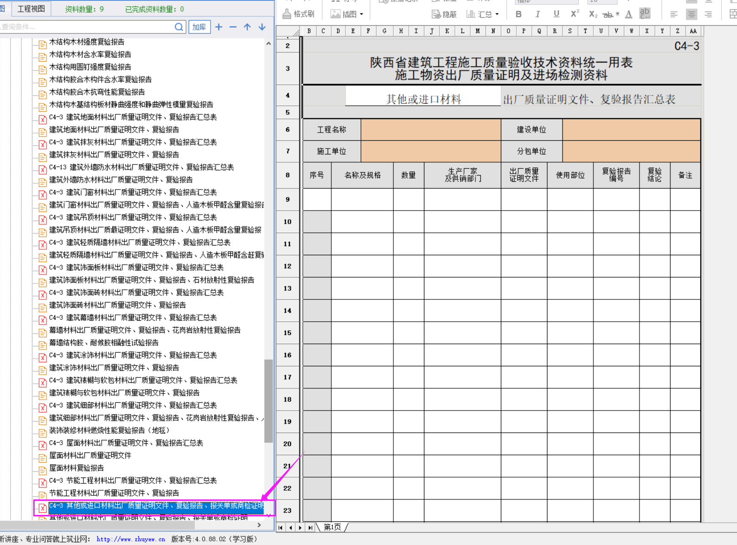This screenshot has height=545, width=737.
Task: Click the minus icon to remove item
Action: click(233, 27)
